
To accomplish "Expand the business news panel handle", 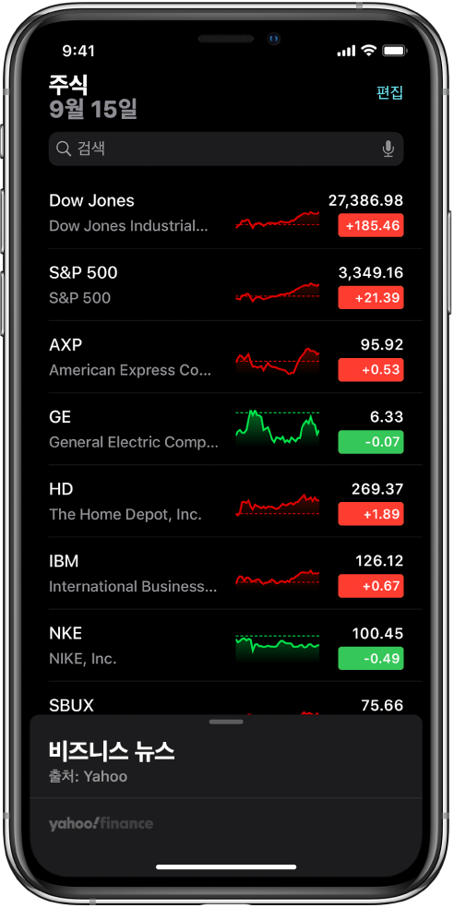I will [x=226, y=723].
